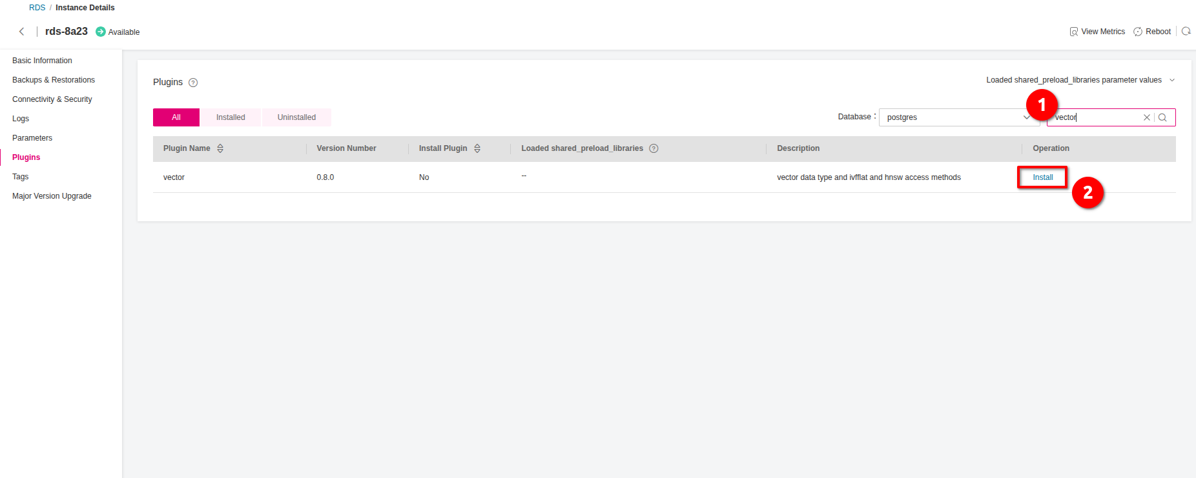Select the All plugins filter
The width and height of the screenshot is (1196, 478).
[x=176, y=117]
